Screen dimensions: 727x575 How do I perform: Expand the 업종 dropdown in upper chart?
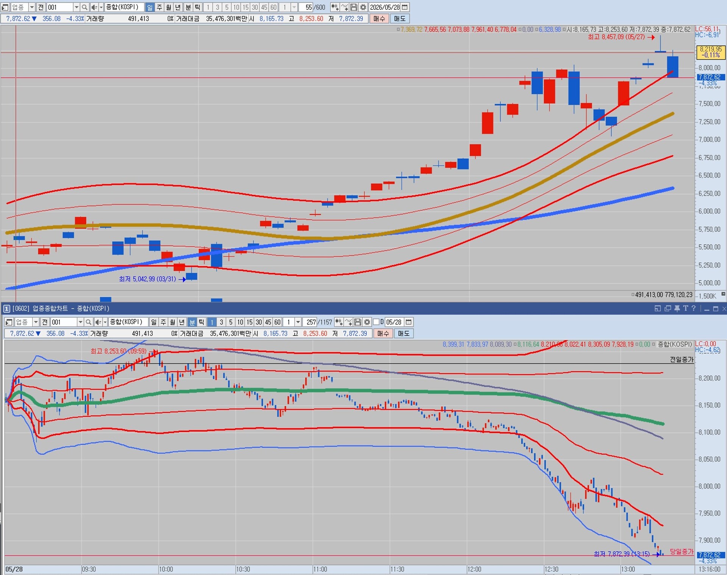tap(32, 7)
